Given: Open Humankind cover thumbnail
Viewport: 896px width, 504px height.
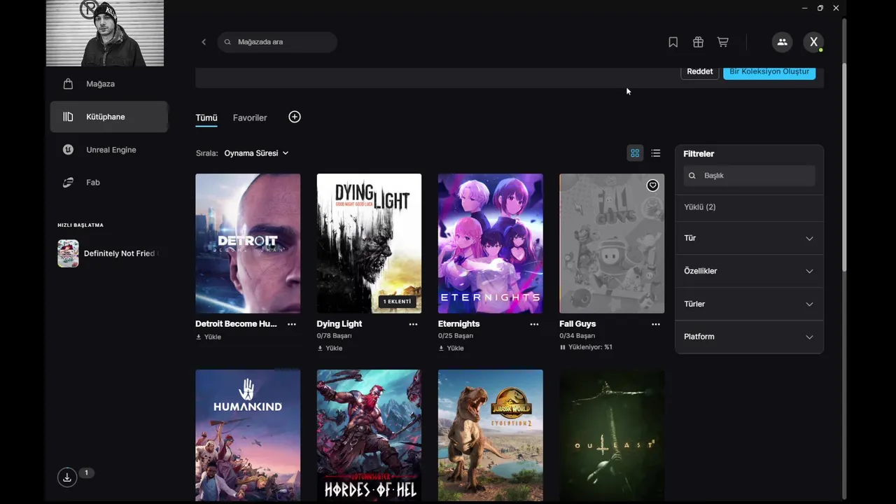Looking at the screenshot, I should coord(248,435).
